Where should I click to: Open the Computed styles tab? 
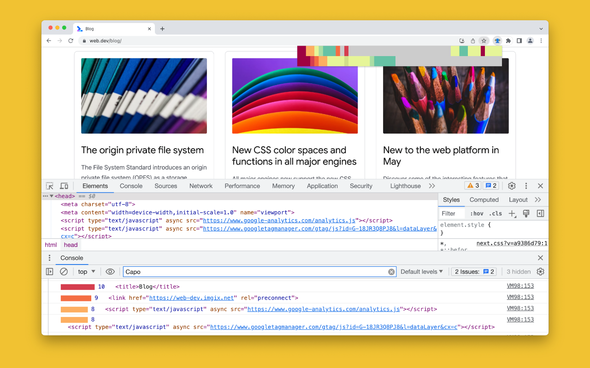(x=484, y=200)
